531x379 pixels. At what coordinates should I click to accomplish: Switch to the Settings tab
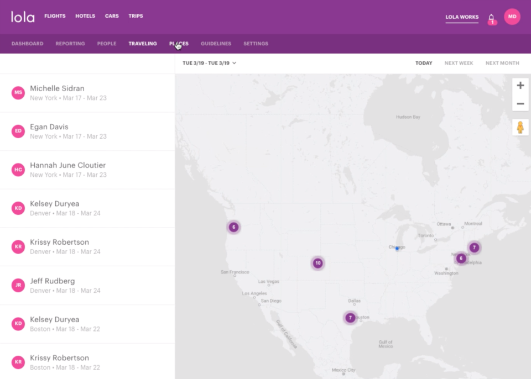[x=256, y=44]
